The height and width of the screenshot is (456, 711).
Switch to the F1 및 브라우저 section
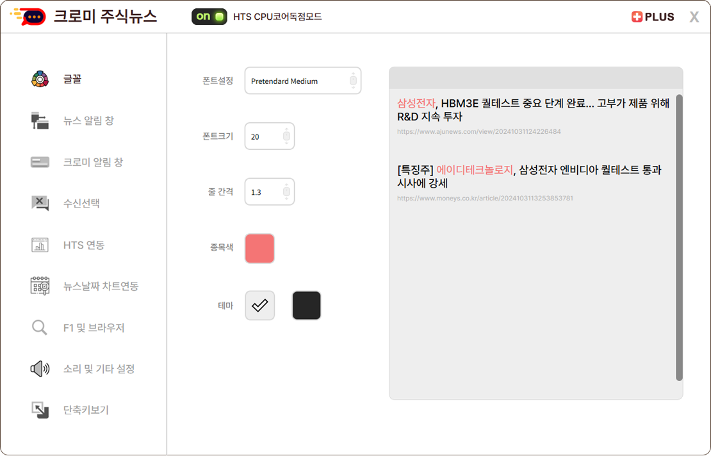tap(40, 328)
